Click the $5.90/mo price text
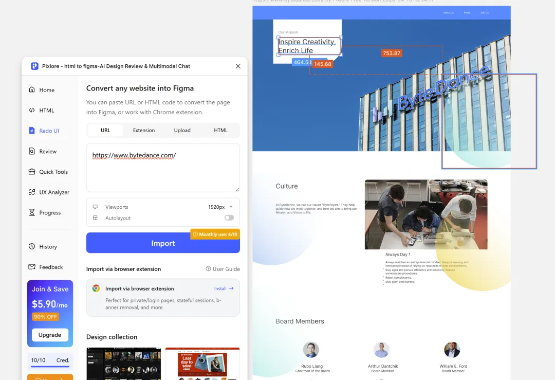Image resolution: width=555 pixels, height=380 pixels. point(49,304)
